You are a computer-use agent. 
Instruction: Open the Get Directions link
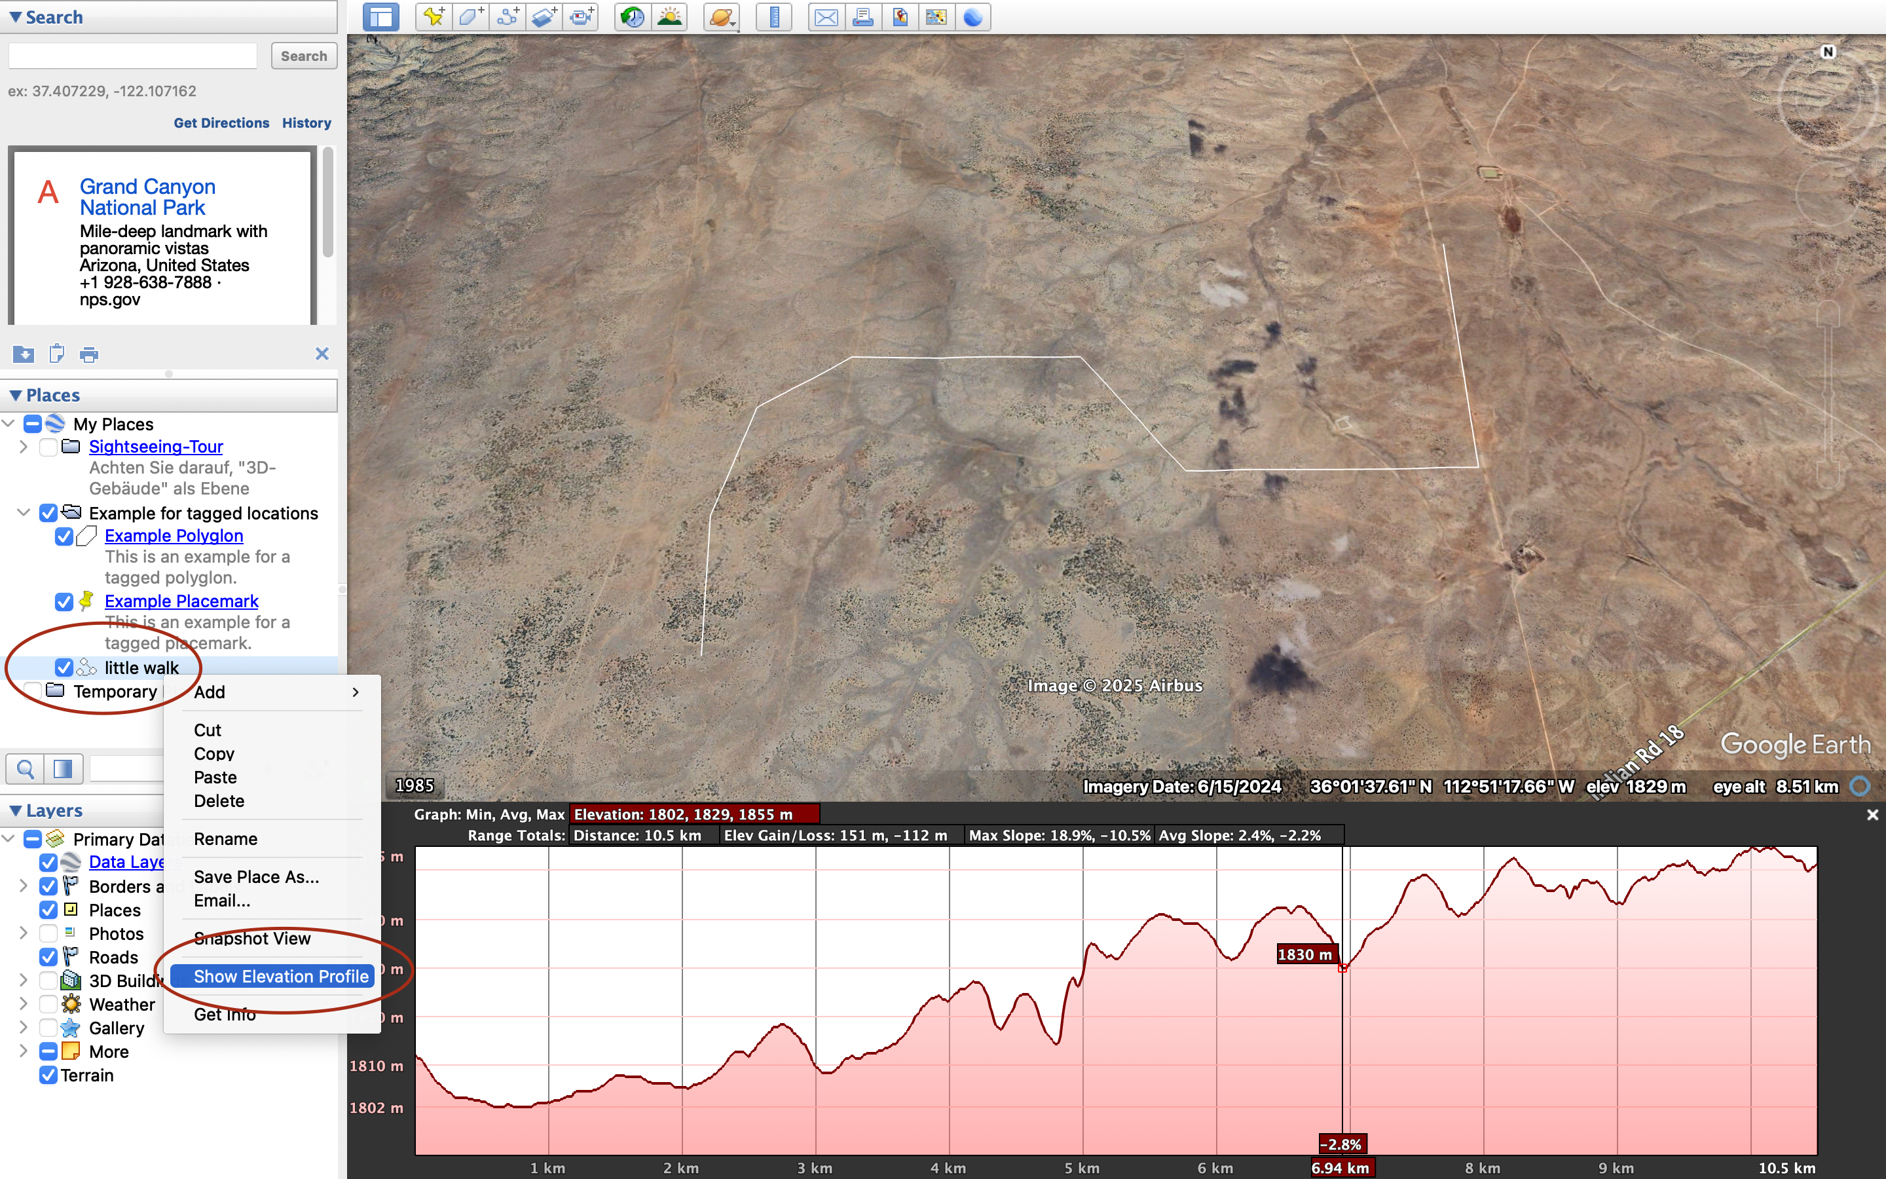point(221,122)
